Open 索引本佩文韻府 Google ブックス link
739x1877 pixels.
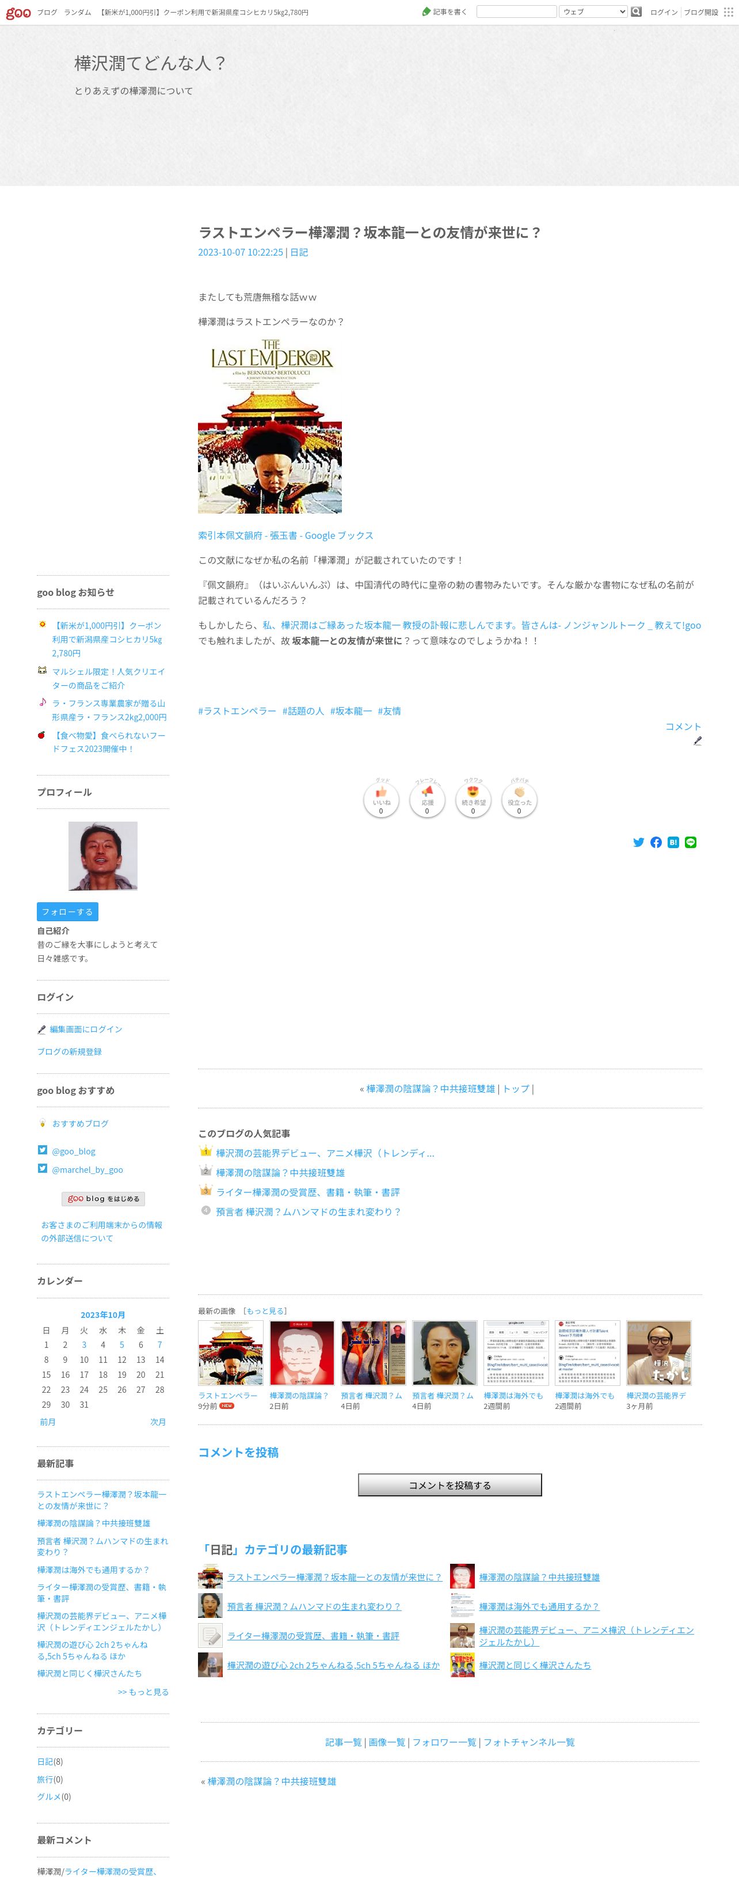tap(285, 535)
